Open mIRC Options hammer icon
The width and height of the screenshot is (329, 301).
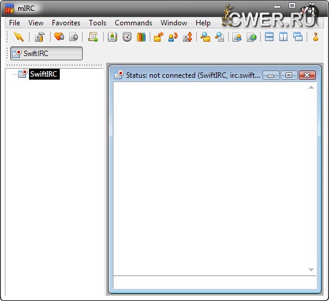click(x=40, y=37)
